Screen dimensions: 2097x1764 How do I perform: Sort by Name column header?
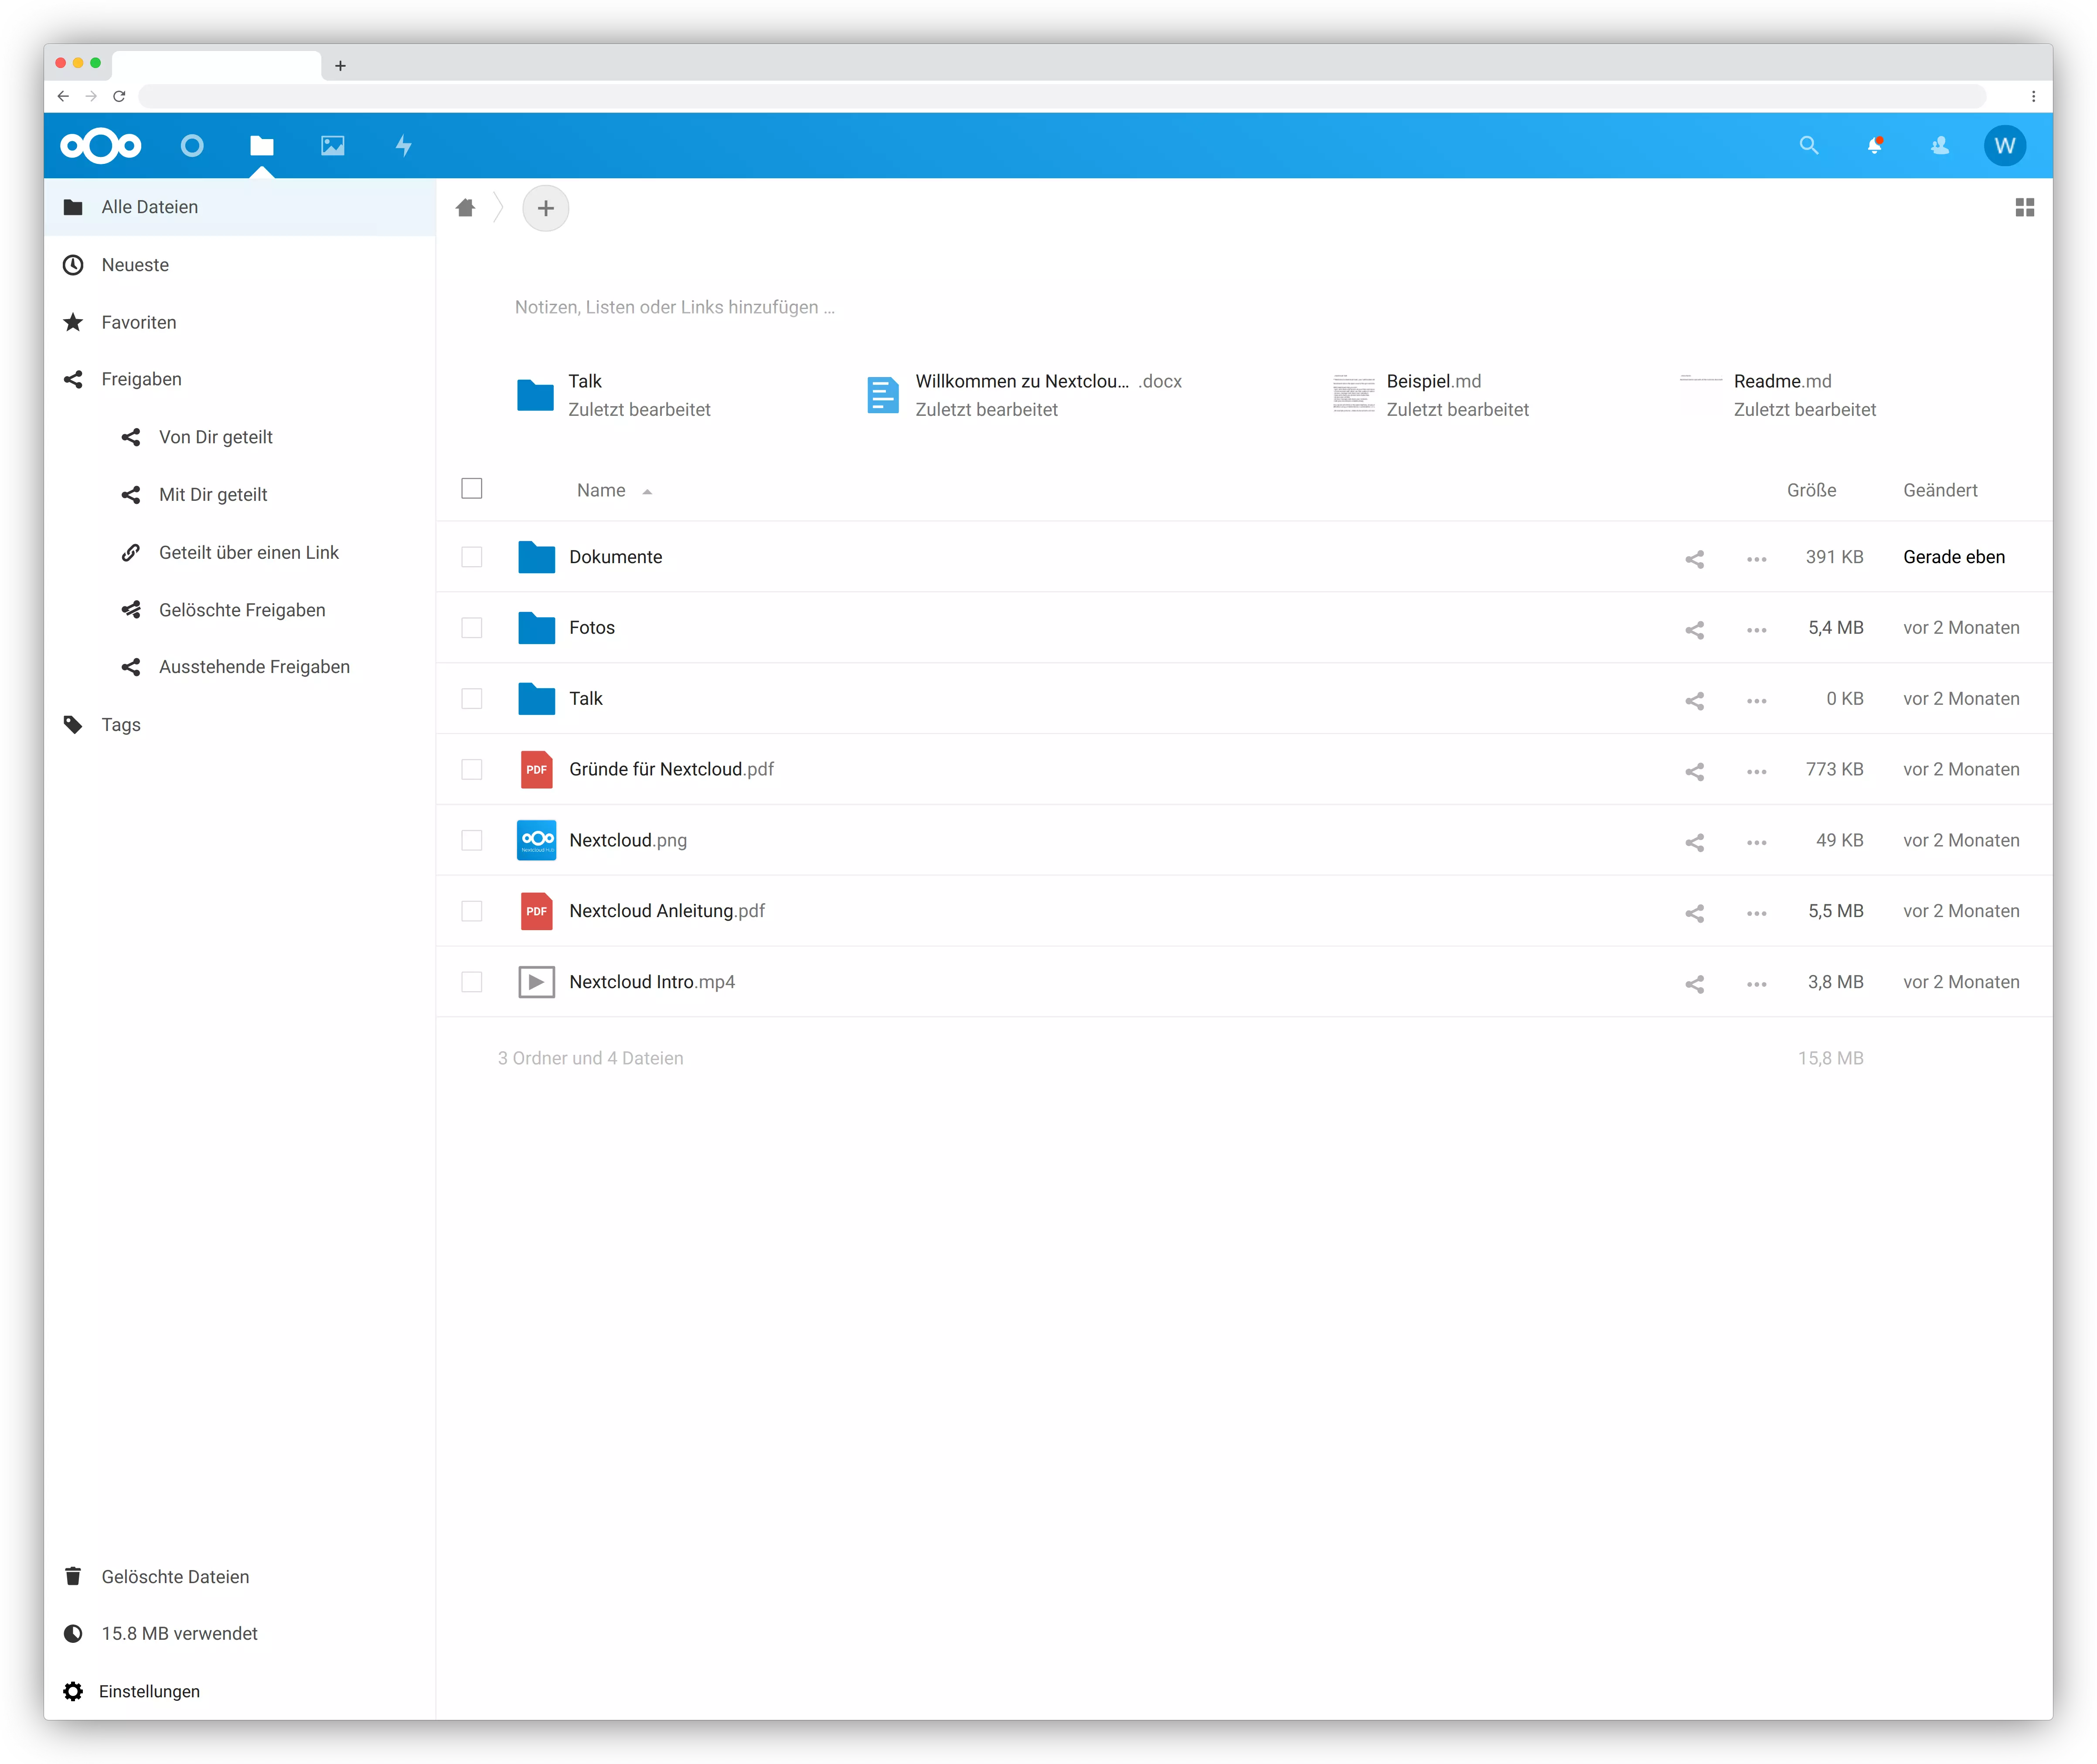pyautogui.click(x=601, y=490)
